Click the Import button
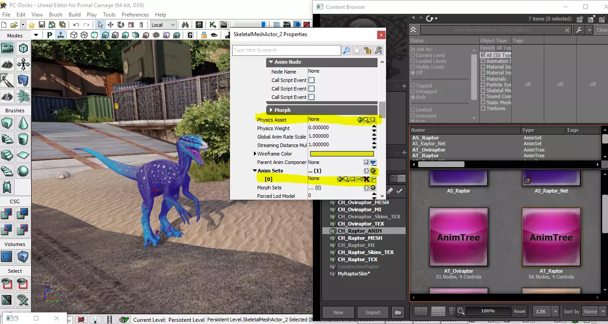The height and width of the screenshot is (324, 608). (373, 312)
